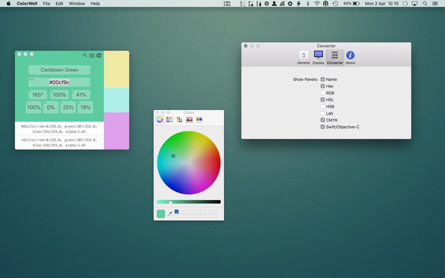The width and height of the screenshot is (445, 278).
Task: Click the yellow field showing 25%
Action: (x=68, y=107)
